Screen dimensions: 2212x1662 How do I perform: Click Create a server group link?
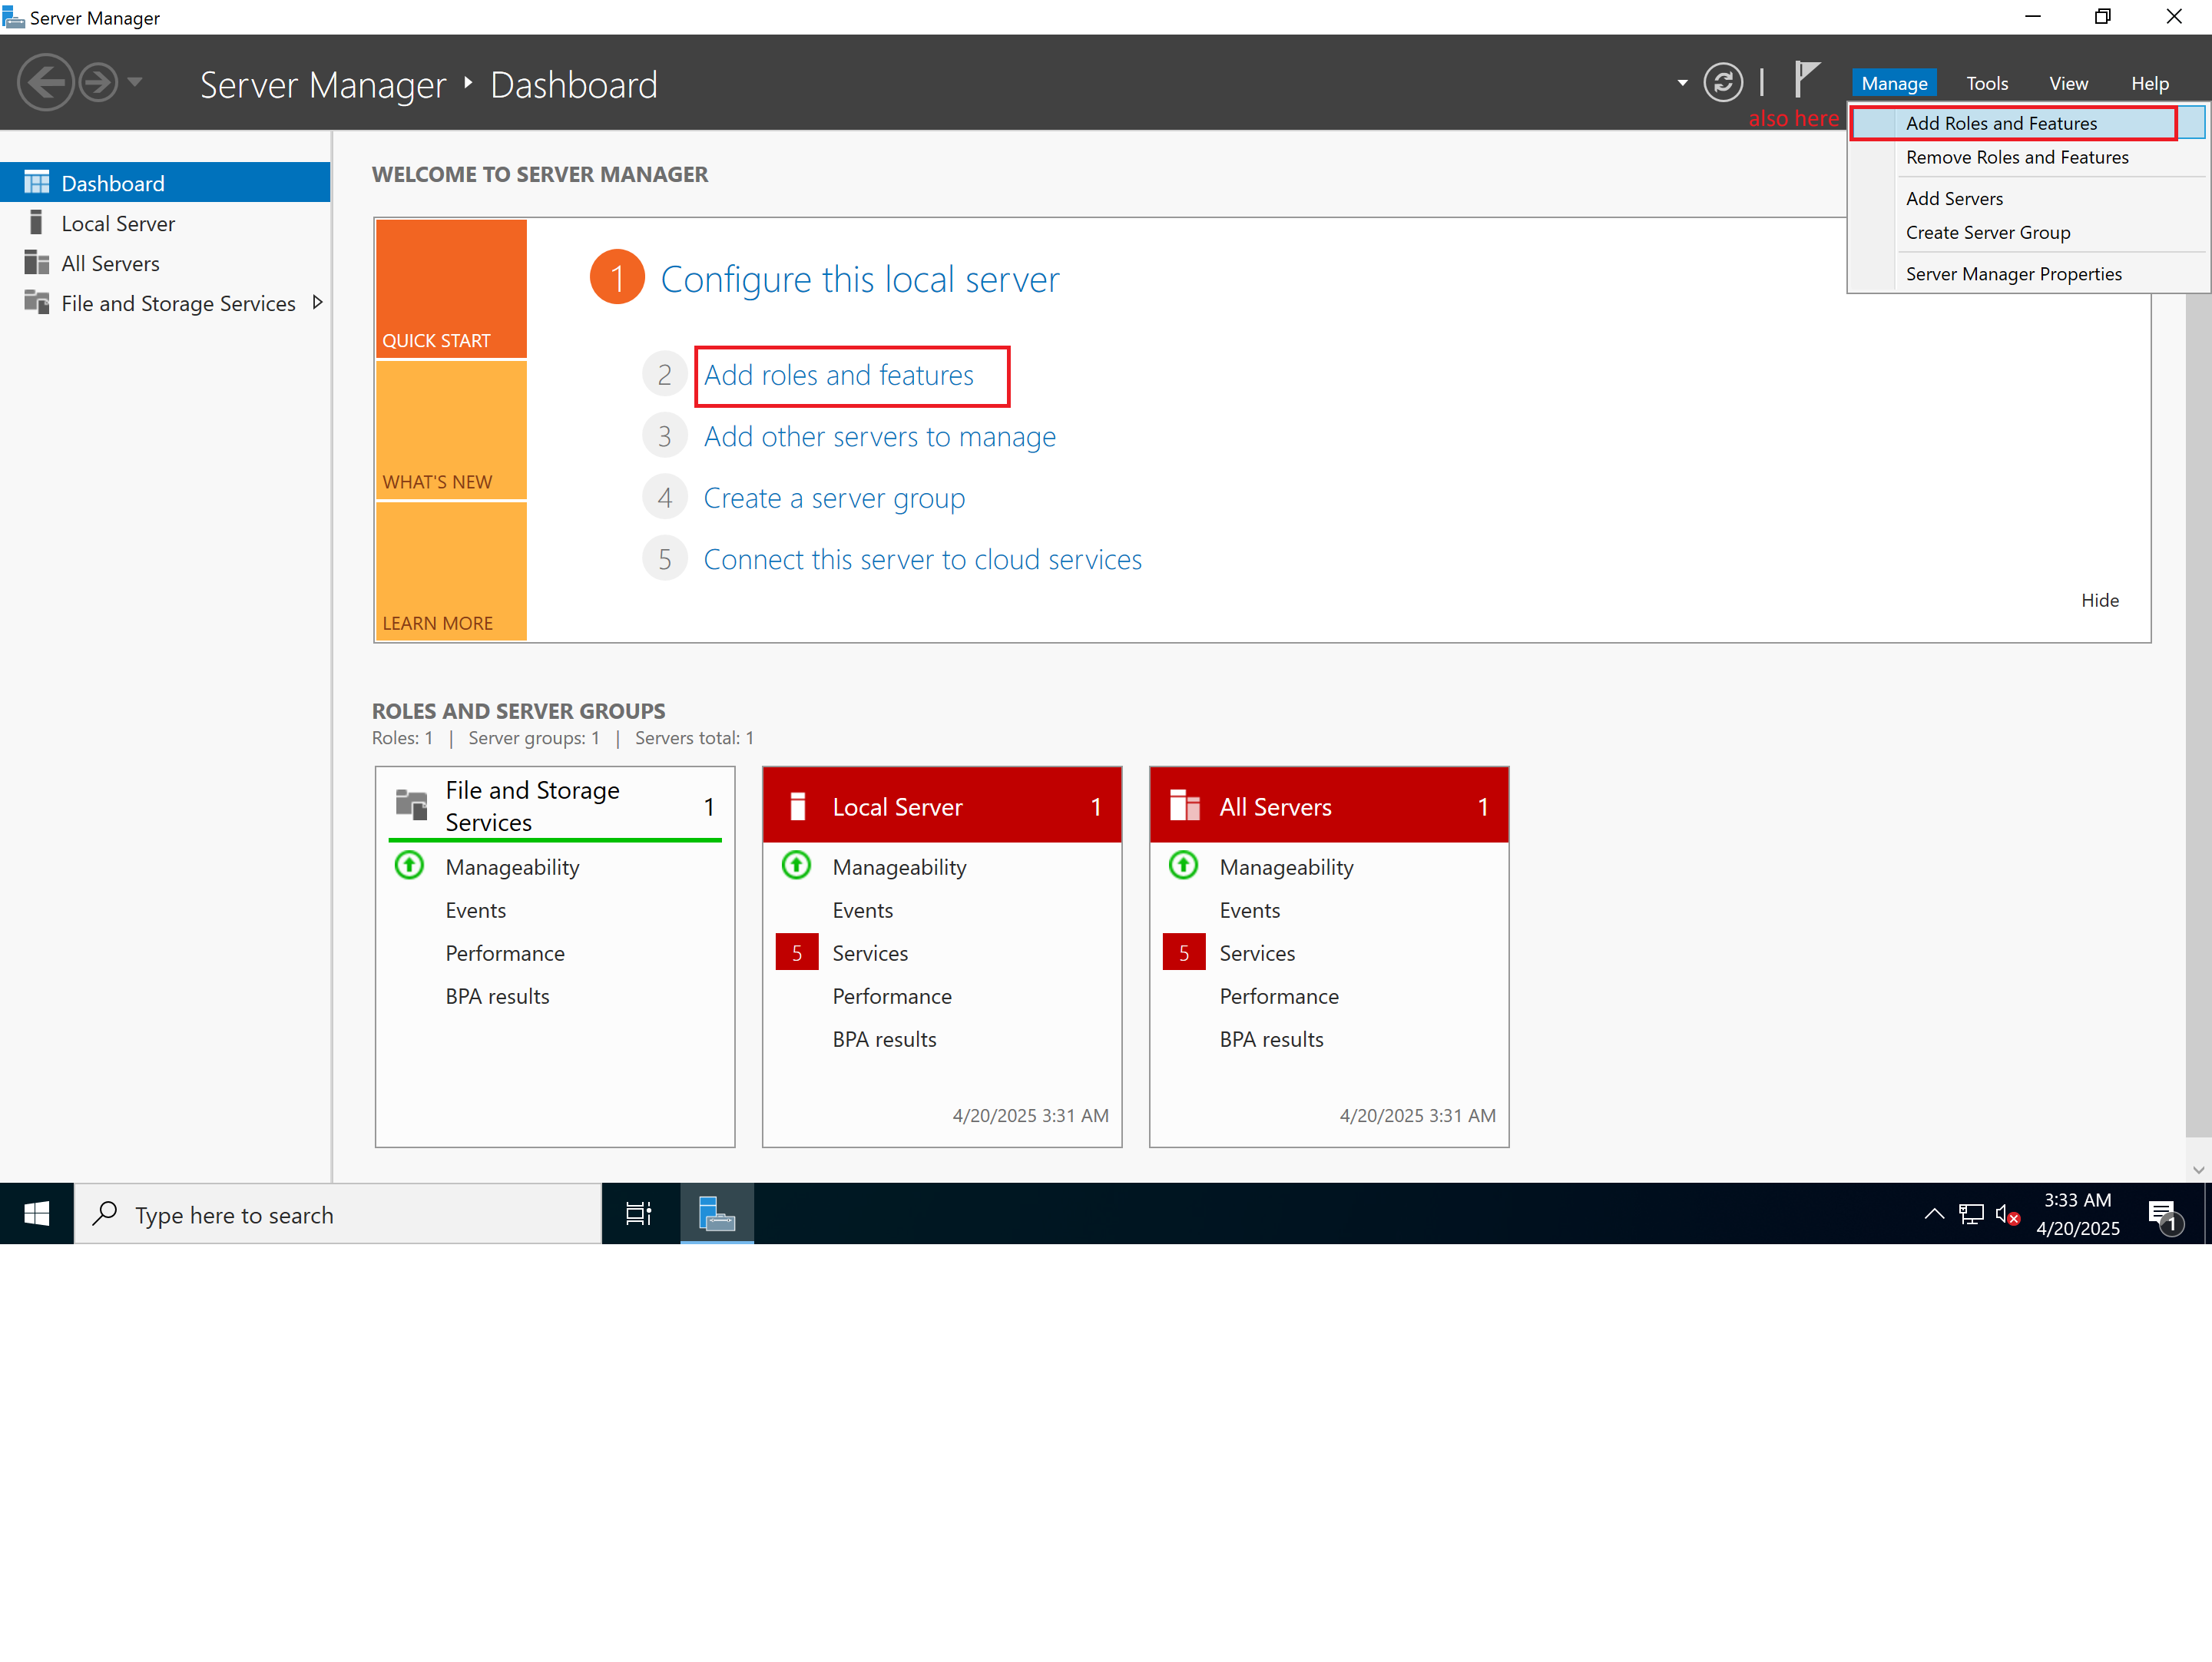coord(834,498)
